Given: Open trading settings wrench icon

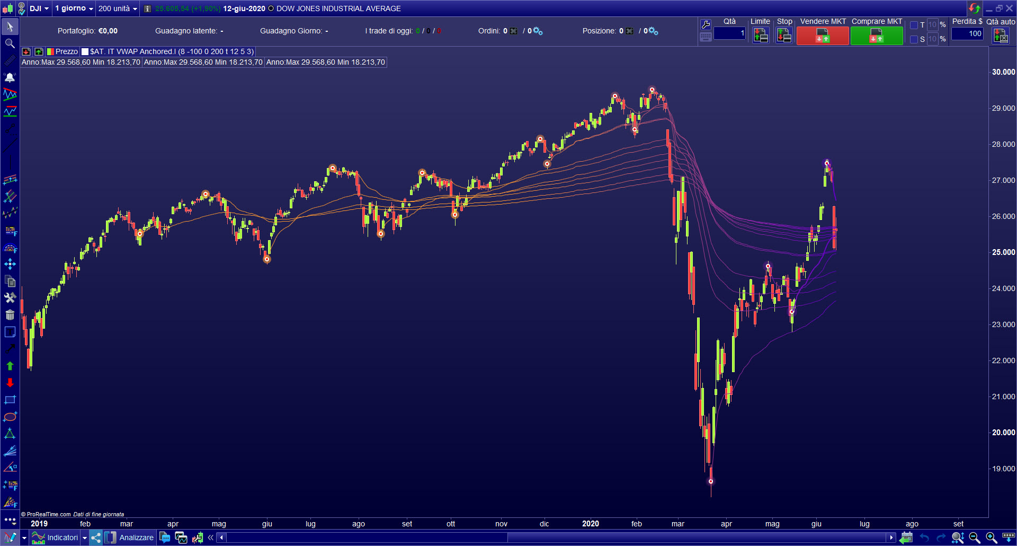Looking at the screenshot, I should coord(706,24).
